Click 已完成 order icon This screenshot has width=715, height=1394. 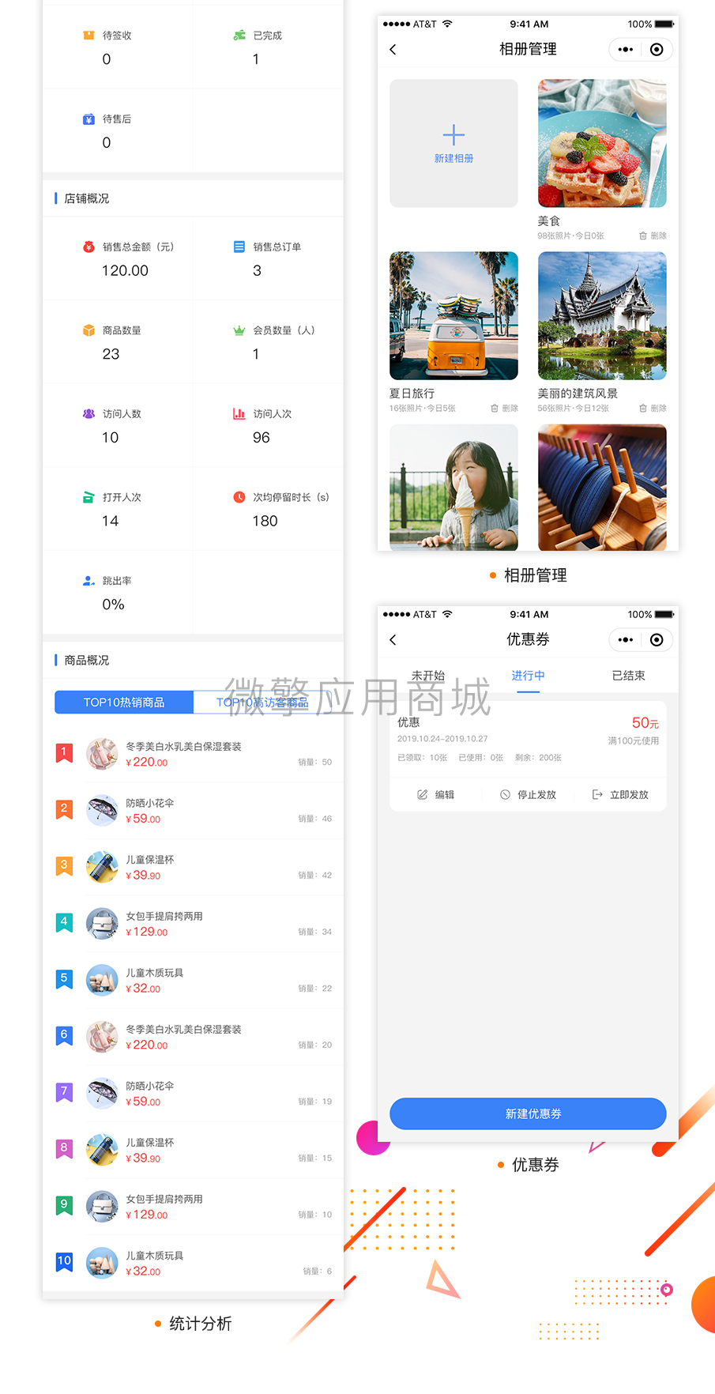(x=239, y=36)
